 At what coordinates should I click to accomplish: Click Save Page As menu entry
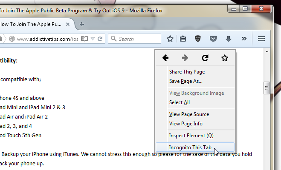[185, 81]
